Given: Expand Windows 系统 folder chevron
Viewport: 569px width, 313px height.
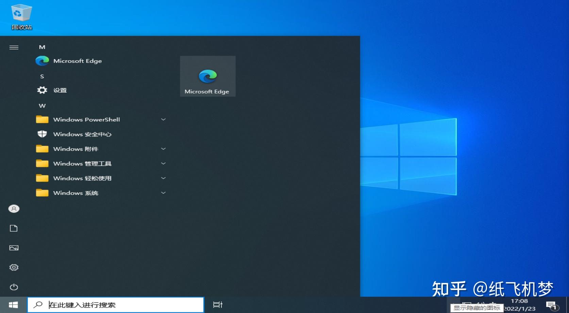Looking at the screenshot, I should point(163,193).
